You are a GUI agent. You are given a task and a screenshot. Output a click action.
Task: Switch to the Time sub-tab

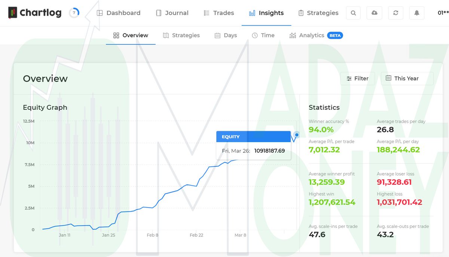(263, 35)
